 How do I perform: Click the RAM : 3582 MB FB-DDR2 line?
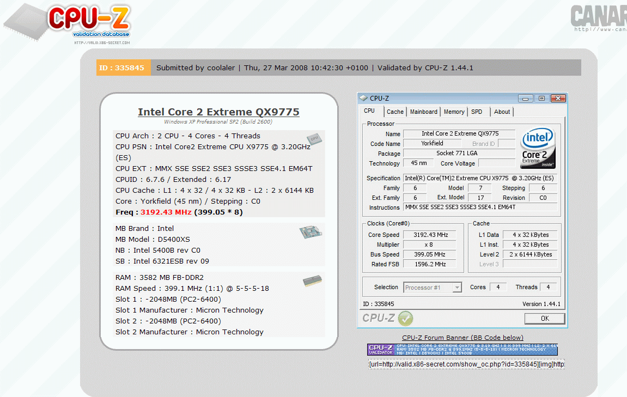[160, 277]
